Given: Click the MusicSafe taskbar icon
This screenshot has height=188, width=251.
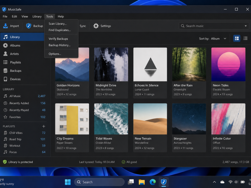Looking at the screenshot, I should pyautogui.click(x=163, y=182).
